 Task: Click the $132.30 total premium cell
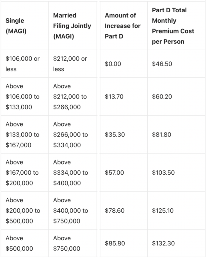tap(163, 243)
